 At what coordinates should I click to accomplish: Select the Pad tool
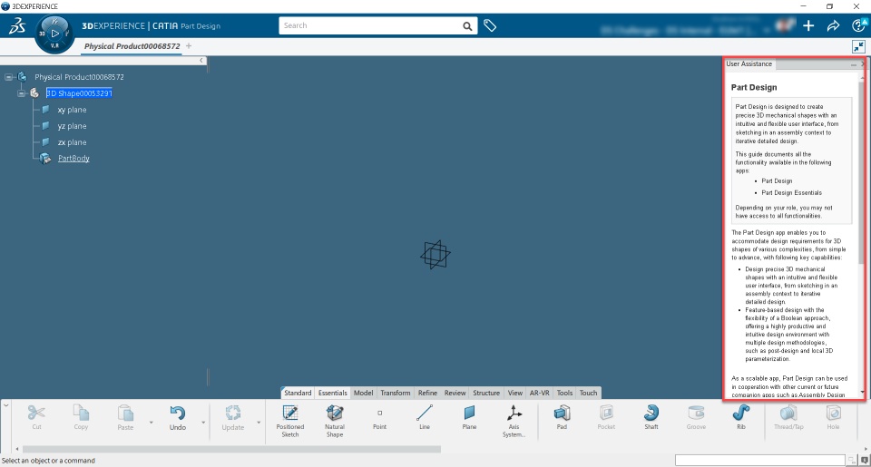[x=563, y=413]
